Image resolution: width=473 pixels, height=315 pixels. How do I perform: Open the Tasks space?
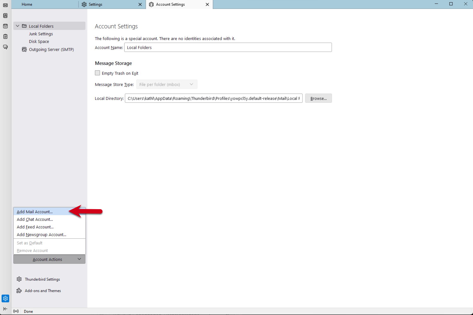coord(5,36)
